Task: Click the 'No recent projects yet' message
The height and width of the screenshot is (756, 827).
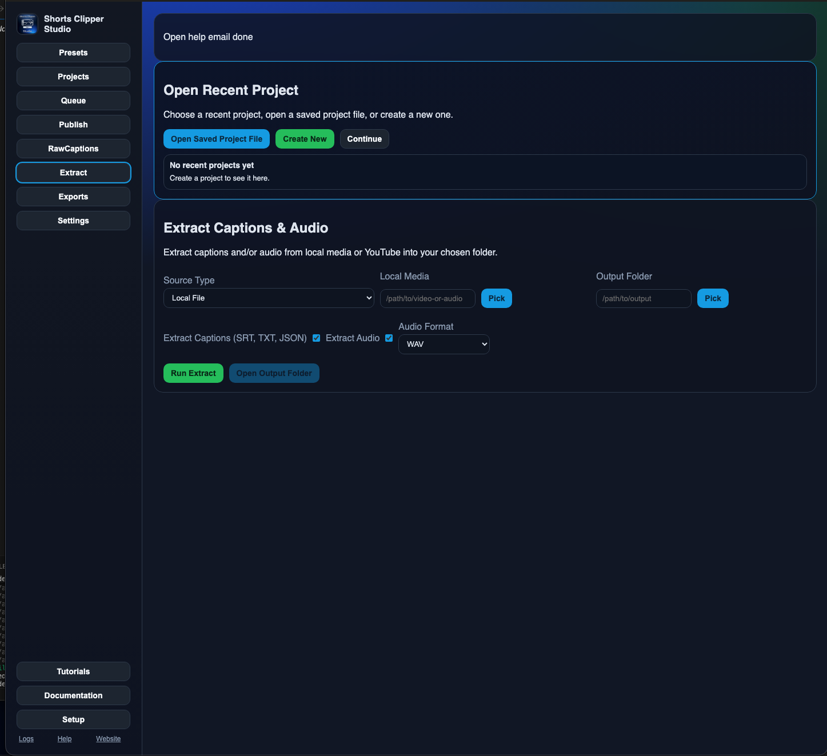Action: click(211, 165)
